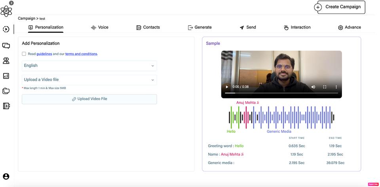
Task: Open the English language dropdown
Action: (89, 66)
